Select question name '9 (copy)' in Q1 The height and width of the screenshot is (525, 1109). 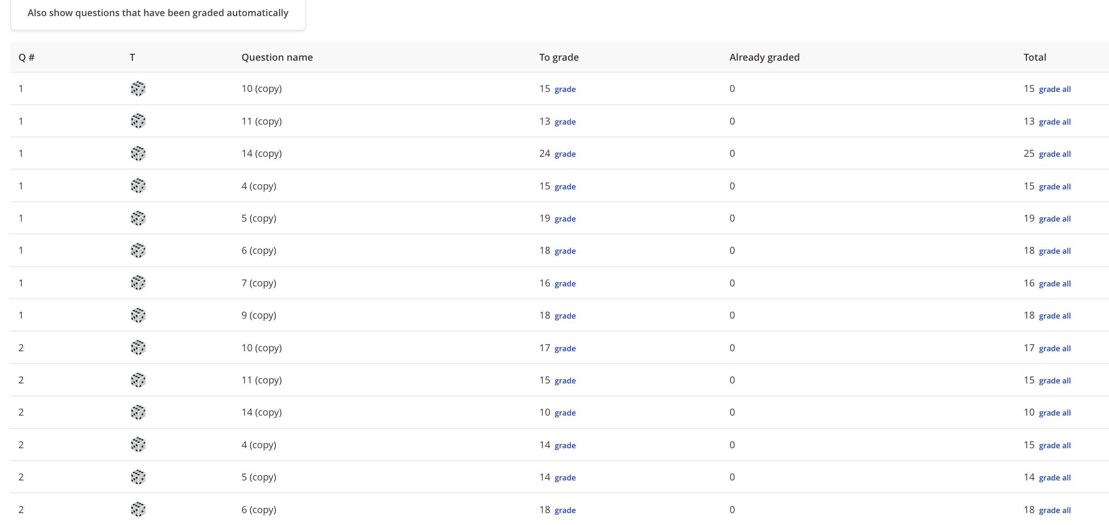coord(259,315)
